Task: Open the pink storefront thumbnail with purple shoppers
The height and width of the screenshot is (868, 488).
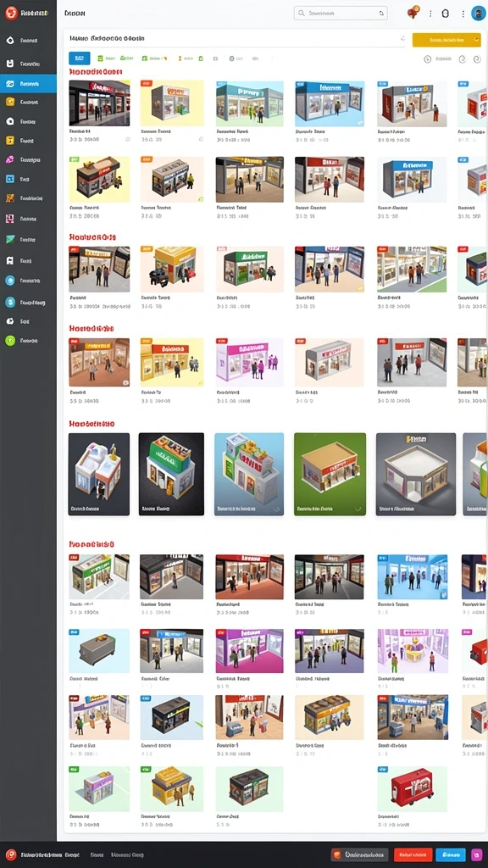Action: pos(250,363)
